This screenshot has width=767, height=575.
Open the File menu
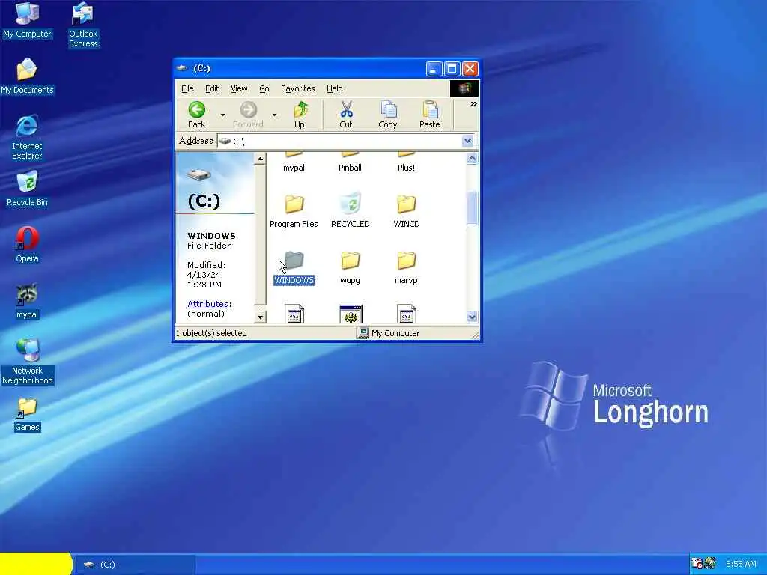(187, 88)
